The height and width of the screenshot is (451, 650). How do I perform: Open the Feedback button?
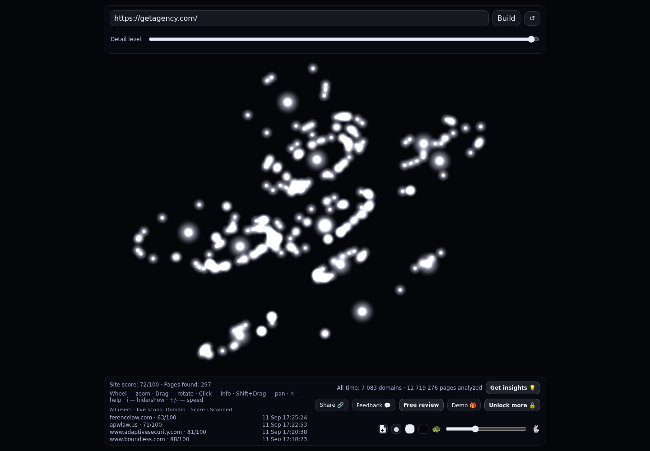tap(374, 405)
